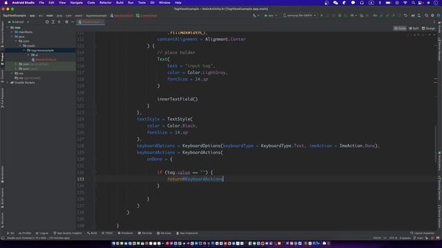Open the Device Manager side panel
Image resolution: width=442 pixels, height=248 pixels.
click(x=439, y=50)
